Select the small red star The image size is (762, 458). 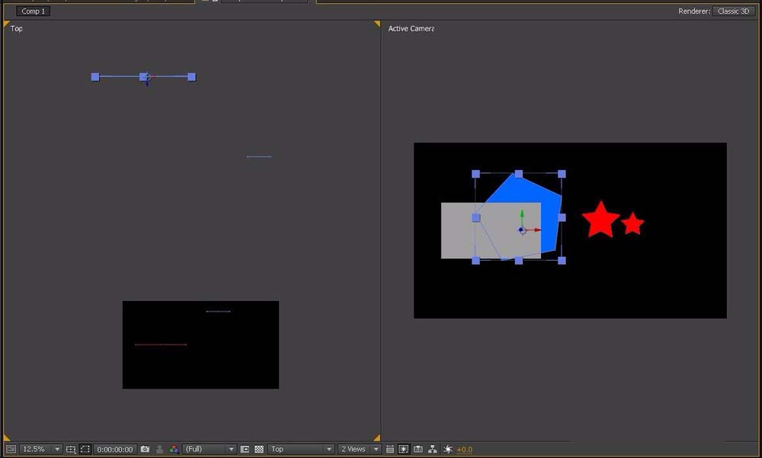[x=632, y=223]
